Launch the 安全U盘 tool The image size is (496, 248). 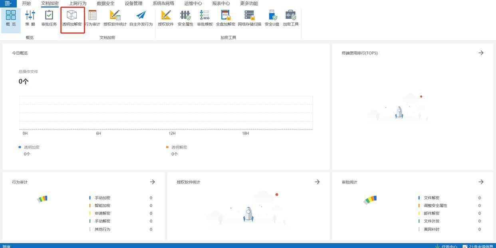point(272,18)
